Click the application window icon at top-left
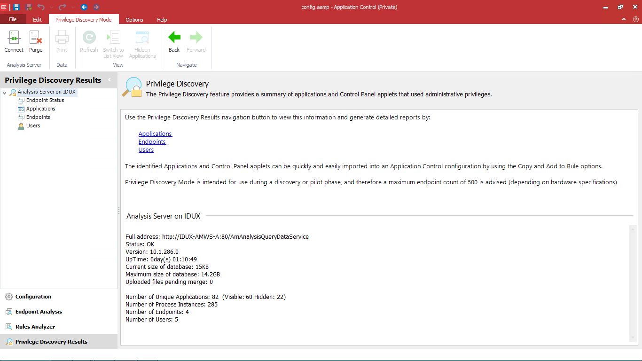Viewport: 642px width, 361px height. pyautogui.click(x=4, y=7)
